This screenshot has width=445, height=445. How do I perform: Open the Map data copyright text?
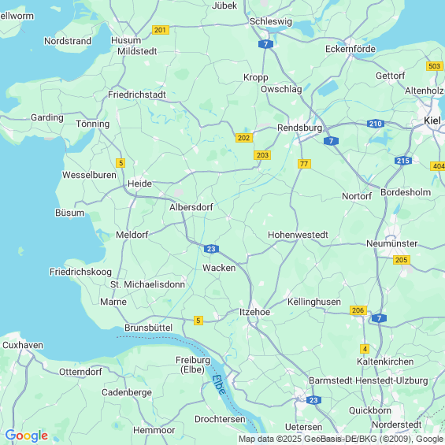tap(341, 439)
